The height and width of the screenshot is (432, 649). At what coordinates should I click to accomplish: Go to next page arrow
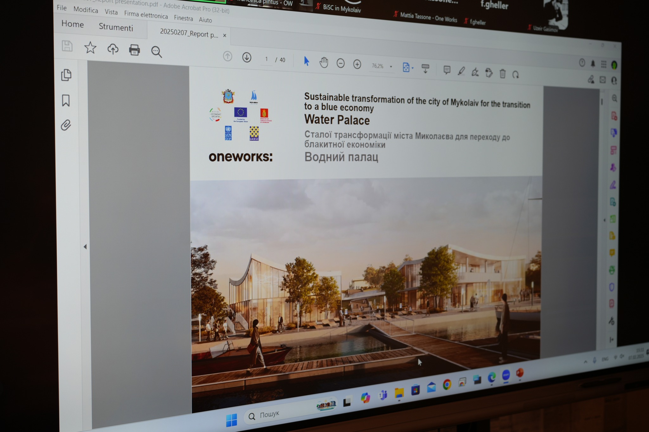pos(247,58)
